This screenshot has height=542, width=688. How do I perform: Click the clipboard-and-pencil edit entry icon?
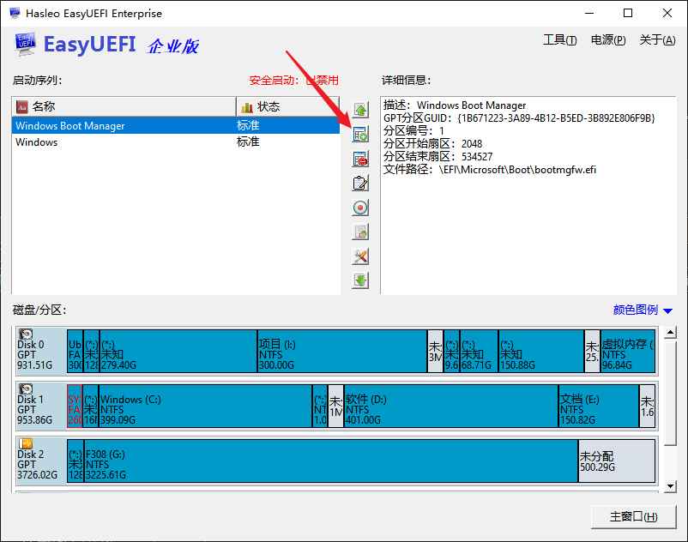tap(360, 183)
